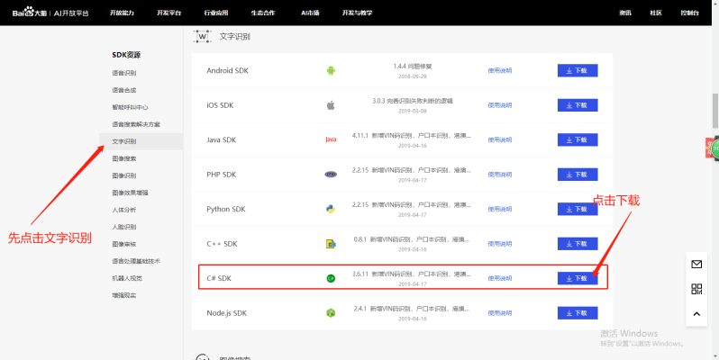This screenshot has width=719, height=360.
Task: Download the Node.js SDK
Action: [x=578, y=313]
